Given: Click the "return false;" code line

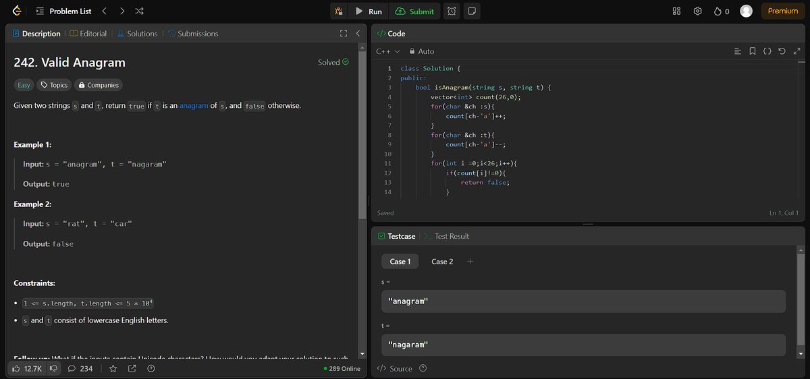Looking at the screenshot, I should coord(485,182).
